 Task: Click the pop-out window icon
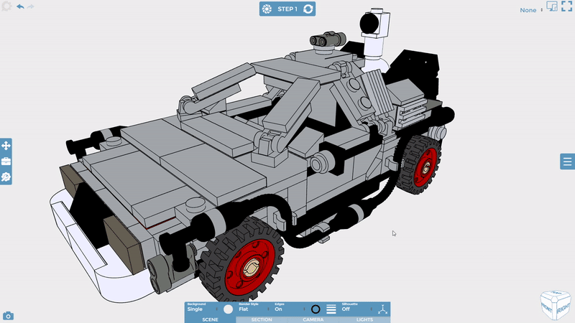click(552, 6)
